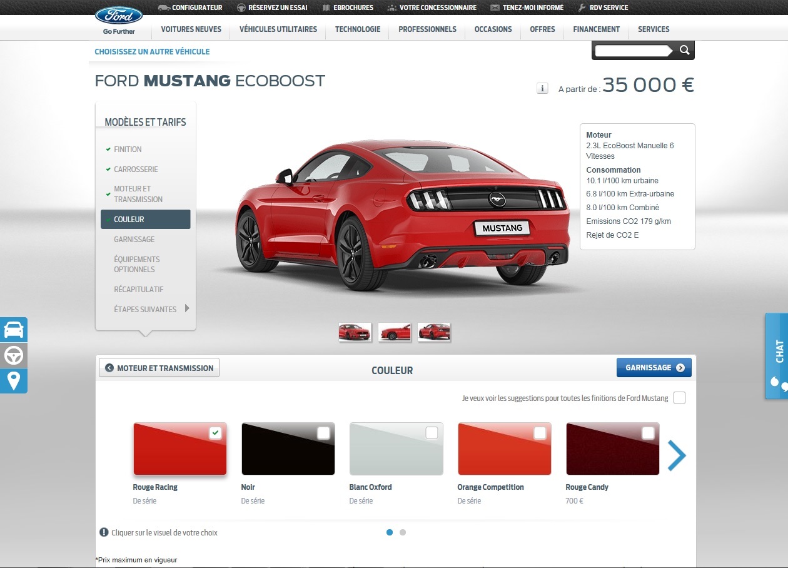Open the Chat side panel
Screen dimensions: 788x568
click(x=777, y=355)
